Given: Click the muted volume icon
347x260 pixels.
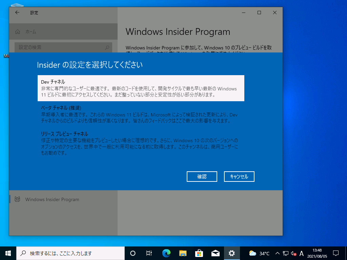Looking at the screenshot, I should (x=294, y=253).
